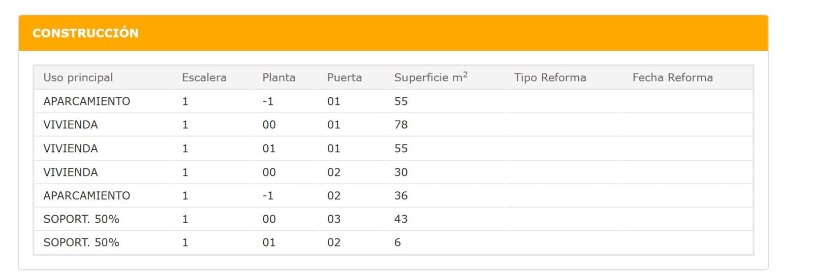
Task: Select the Escalera column header
Action: coord(204,78)
